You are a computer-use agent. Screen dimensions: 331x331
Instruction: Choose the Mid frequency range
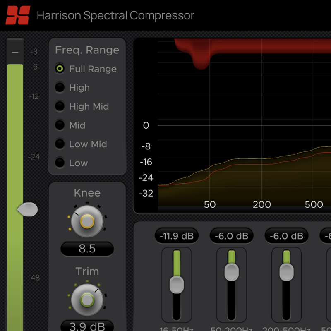point(60,125)
